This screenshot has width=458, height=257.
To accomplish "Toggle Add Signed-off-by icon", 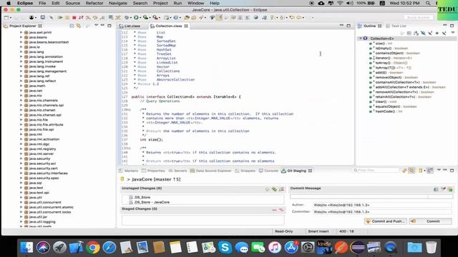I will (x=443, y=189).
